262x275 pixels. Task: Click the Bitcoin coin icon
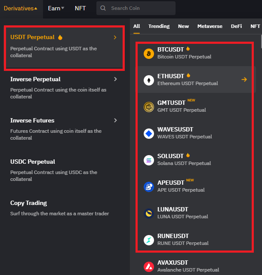149,53
